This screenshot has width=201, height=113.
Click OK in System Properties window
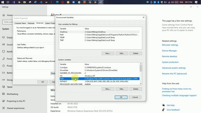click(x=43, y=82)
